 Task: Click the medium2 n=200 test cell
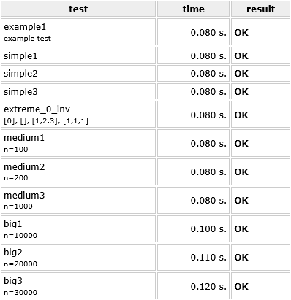coord(78,172)
